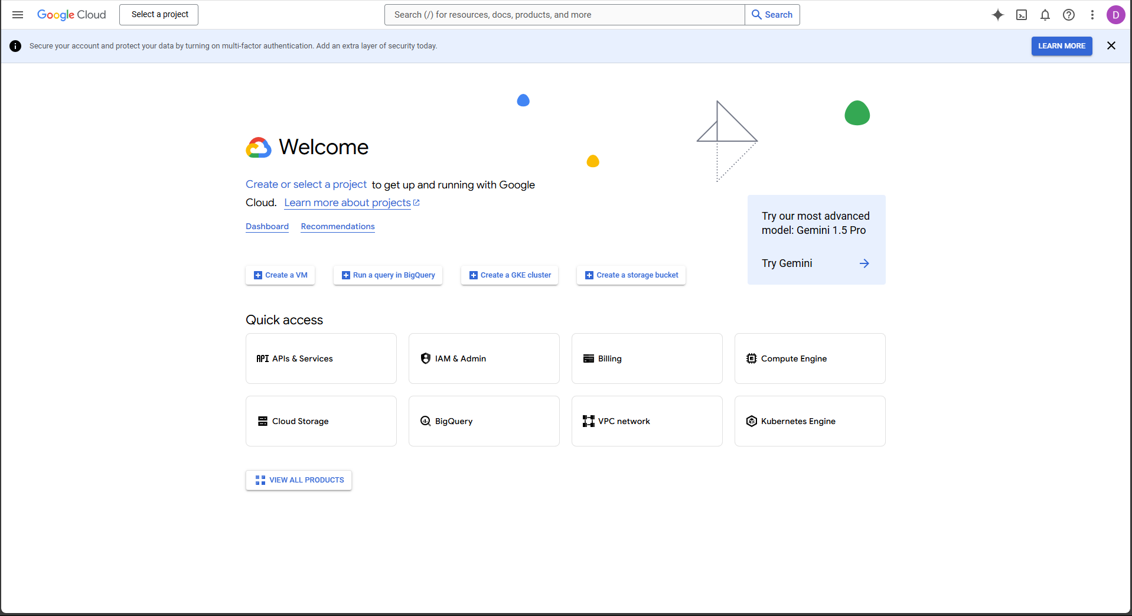
Task: Click the Google Cloud logo
Action: pyautogui.click(x=71, y=15)
